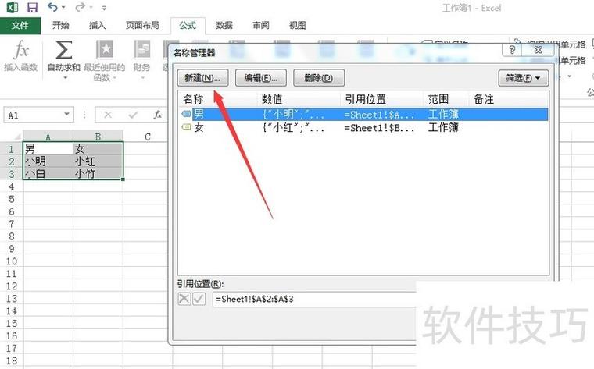Screen dimensions: 594x369
Task: Switch to the 视图 ribbon tab
Action: pyautogui.click(x=297, y=25)
